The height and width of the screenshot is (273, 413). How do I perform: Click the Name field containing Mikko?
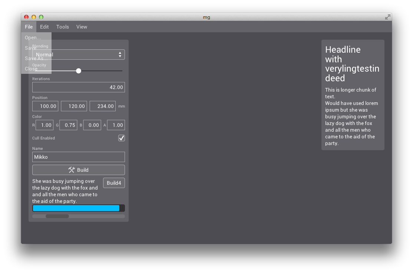79,157
